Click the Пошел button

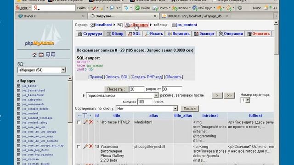click(190, 109)
